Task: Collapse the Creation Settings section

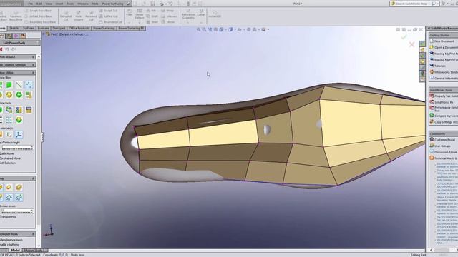Action: (x=34, y=65)
